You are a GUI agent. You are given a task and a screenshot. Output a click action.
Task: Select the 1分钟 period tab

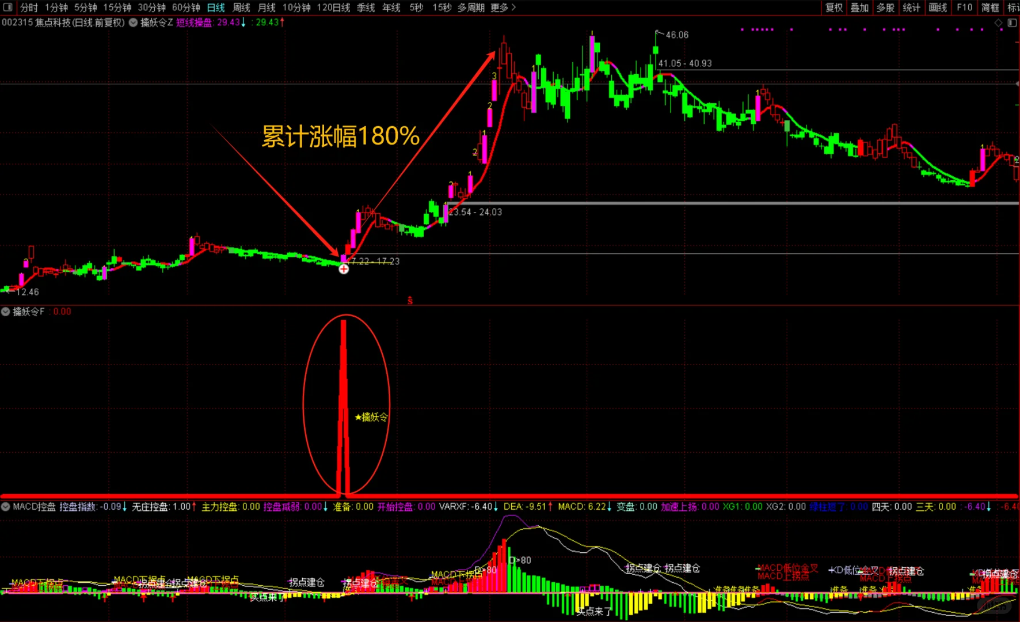click(x=56, y=7)
